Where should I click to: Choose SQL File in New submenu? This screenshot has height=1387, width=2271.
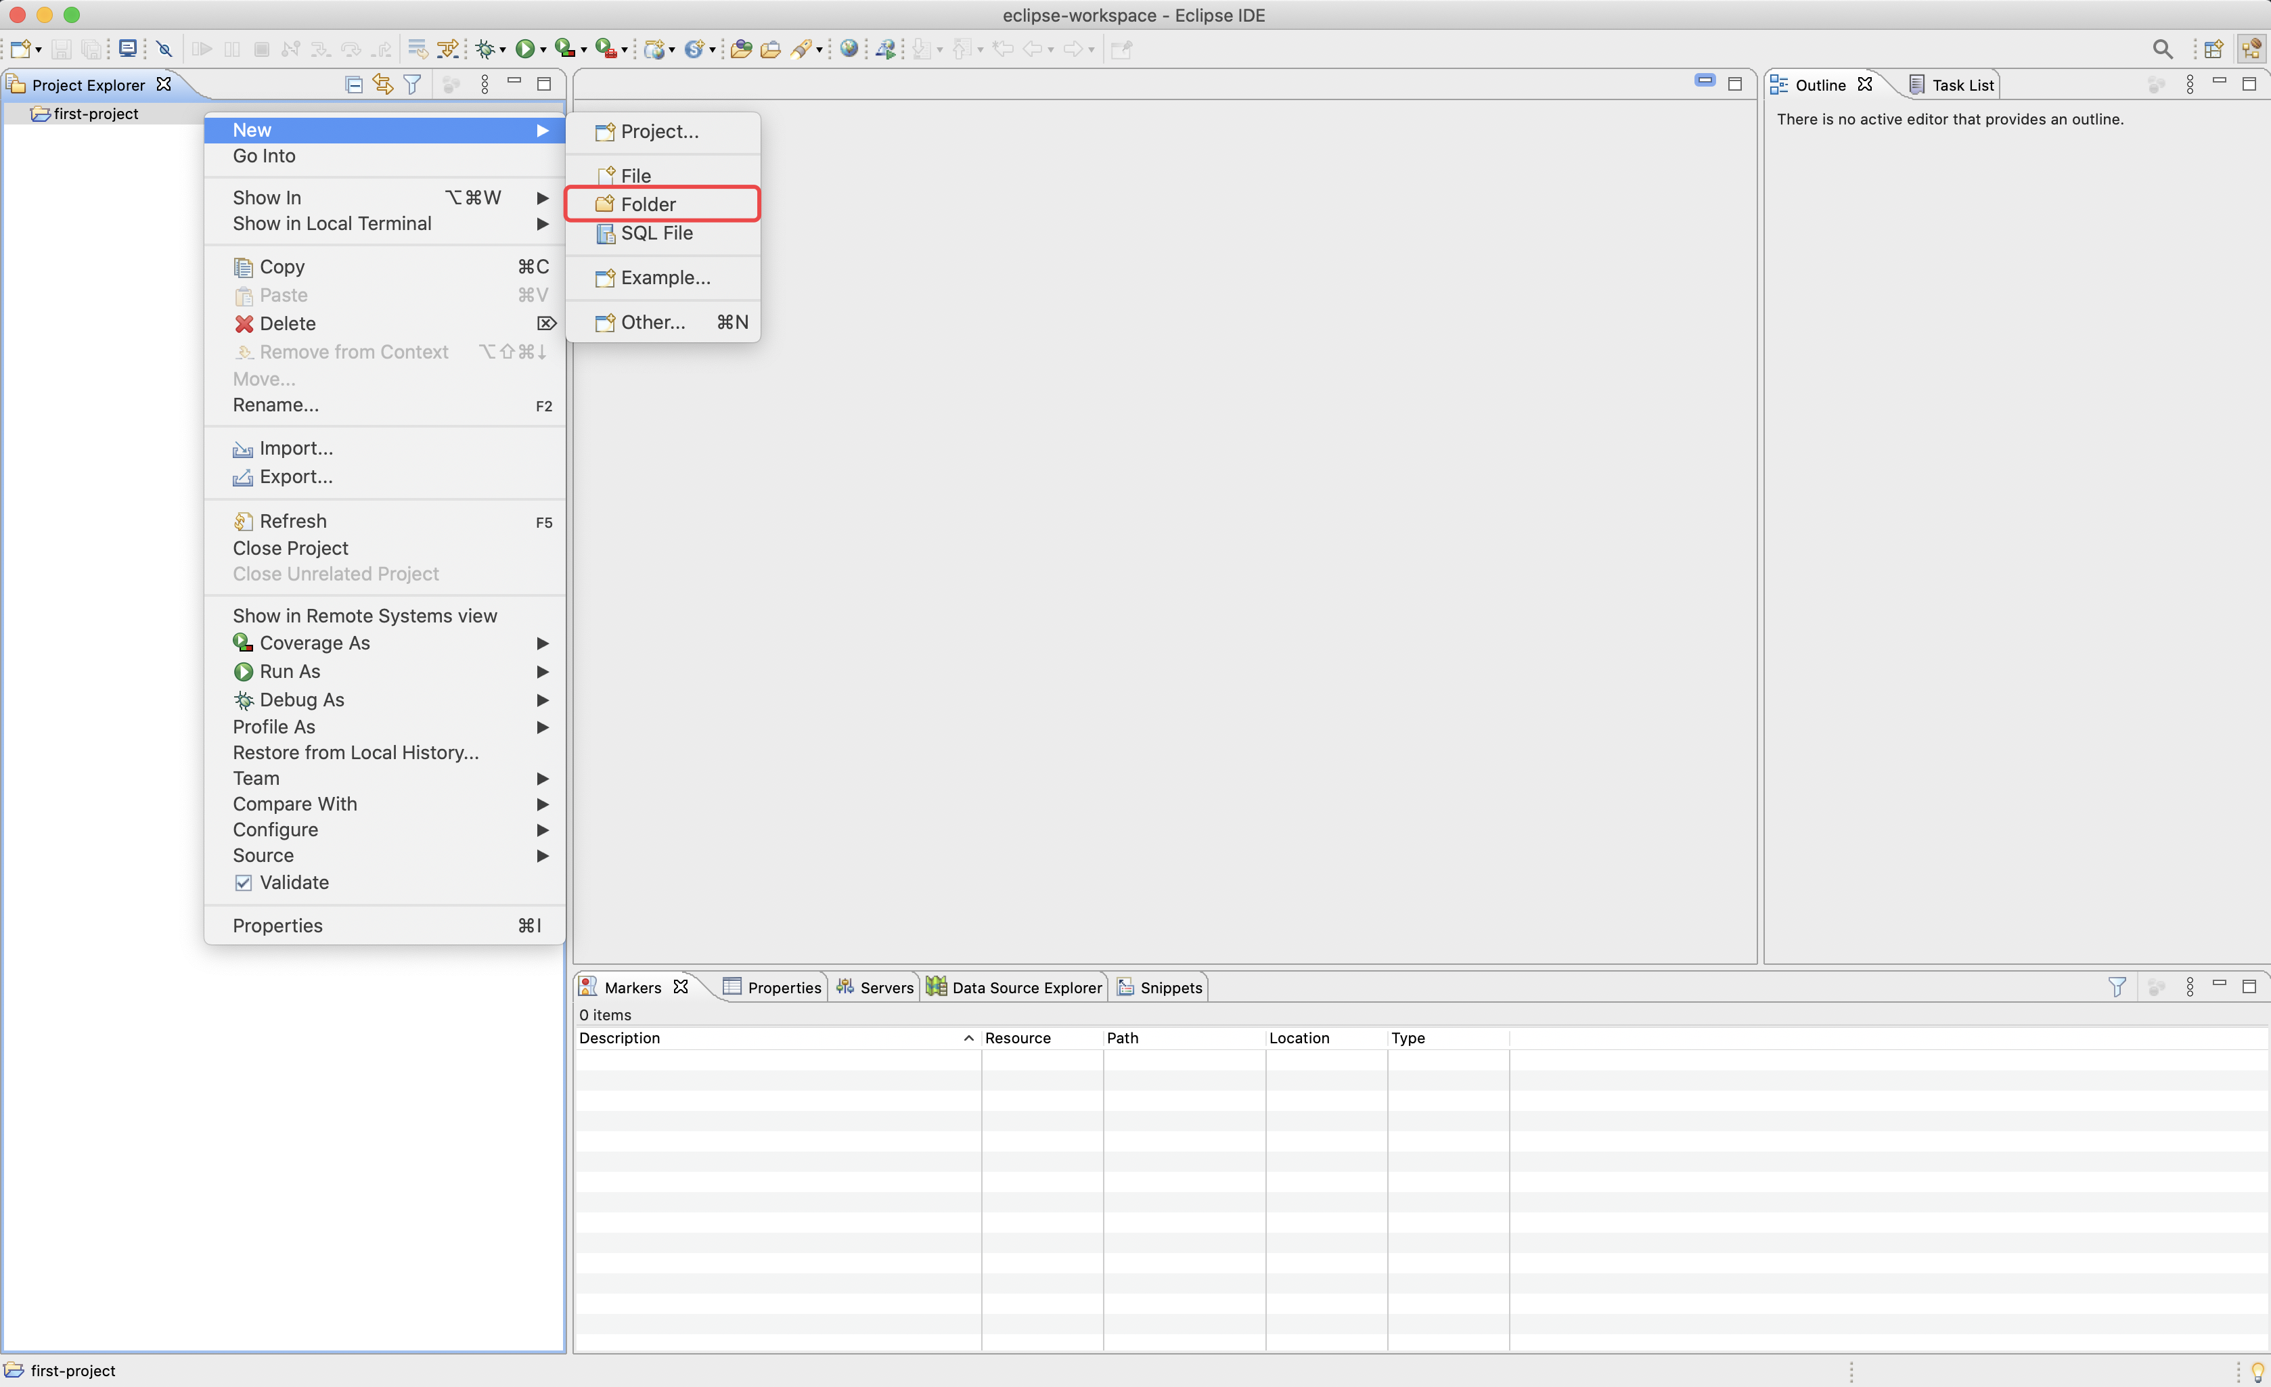pos(662,233)
